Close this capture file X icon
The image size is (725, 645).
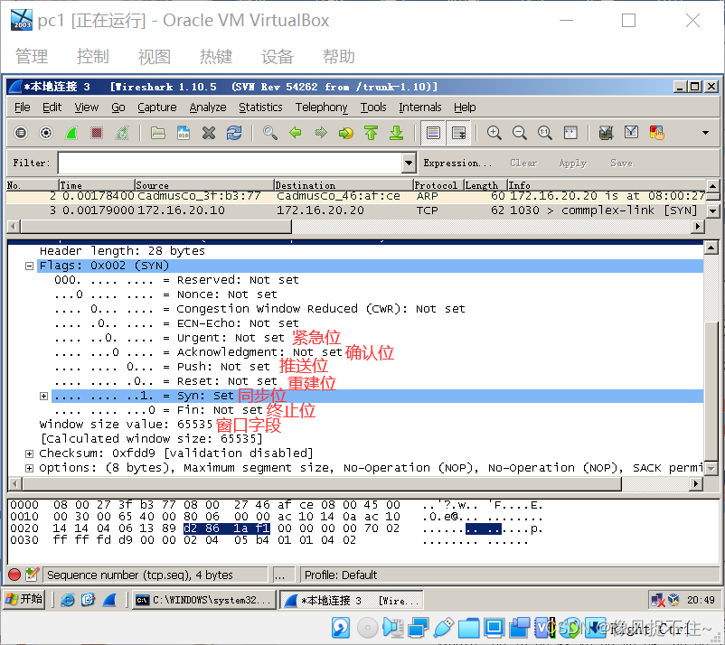[209, 133]
